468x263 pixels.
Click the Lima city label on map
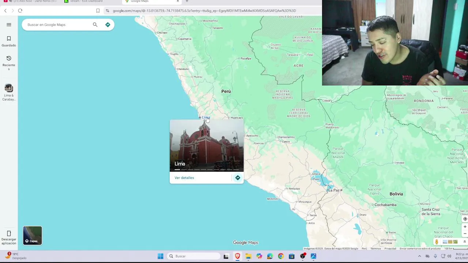pos(206,118)
